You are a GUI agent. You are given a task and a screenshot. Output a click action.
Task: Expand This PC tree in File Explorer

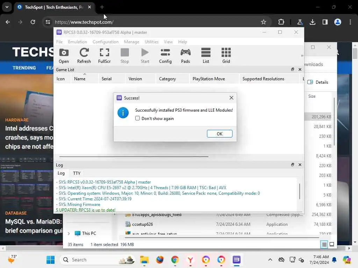coord(69,233)
